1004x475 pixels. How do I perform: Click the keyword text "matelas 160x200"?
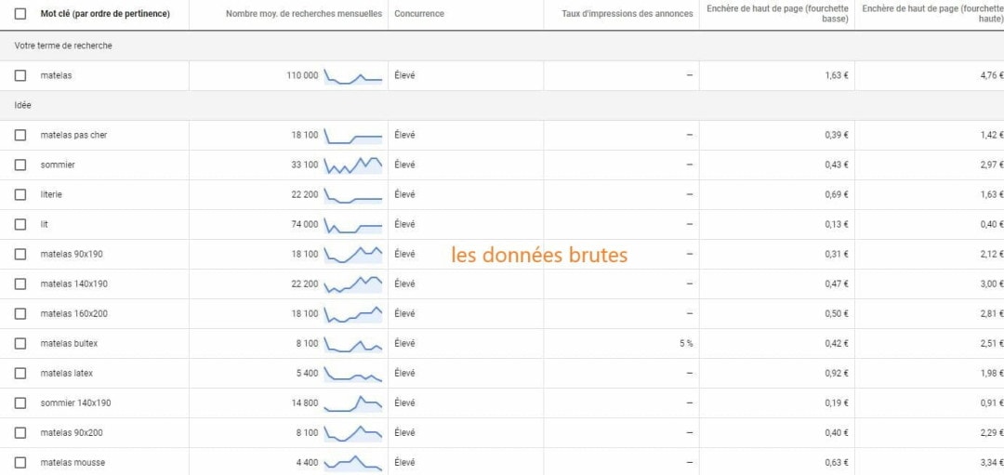(74, 313)
